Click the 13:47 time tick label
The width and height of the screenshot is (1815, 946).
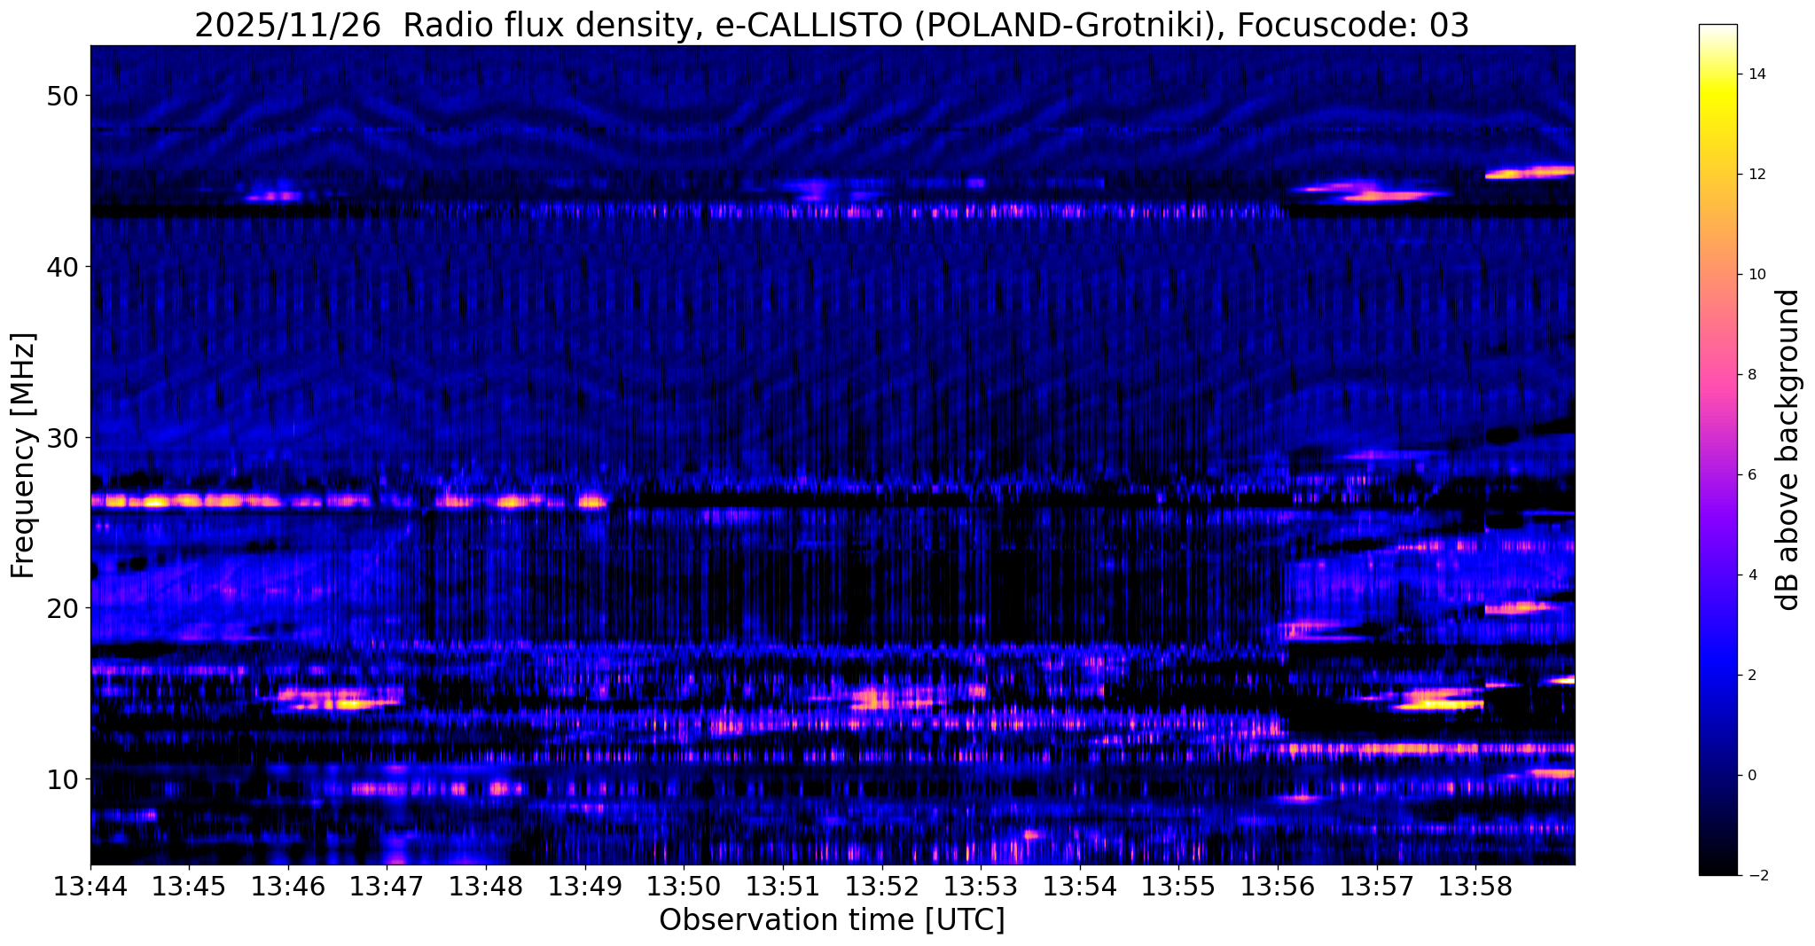(387, 886)
